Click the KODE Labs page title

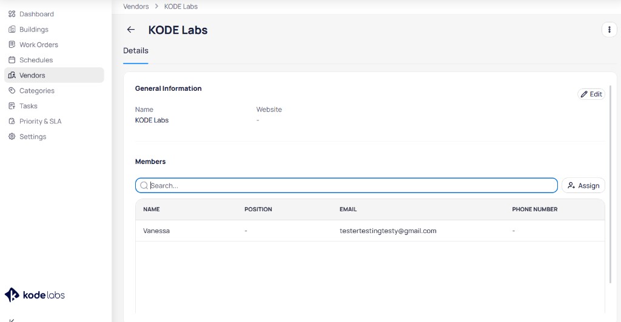pyautogui.click(x=178, y=30)
